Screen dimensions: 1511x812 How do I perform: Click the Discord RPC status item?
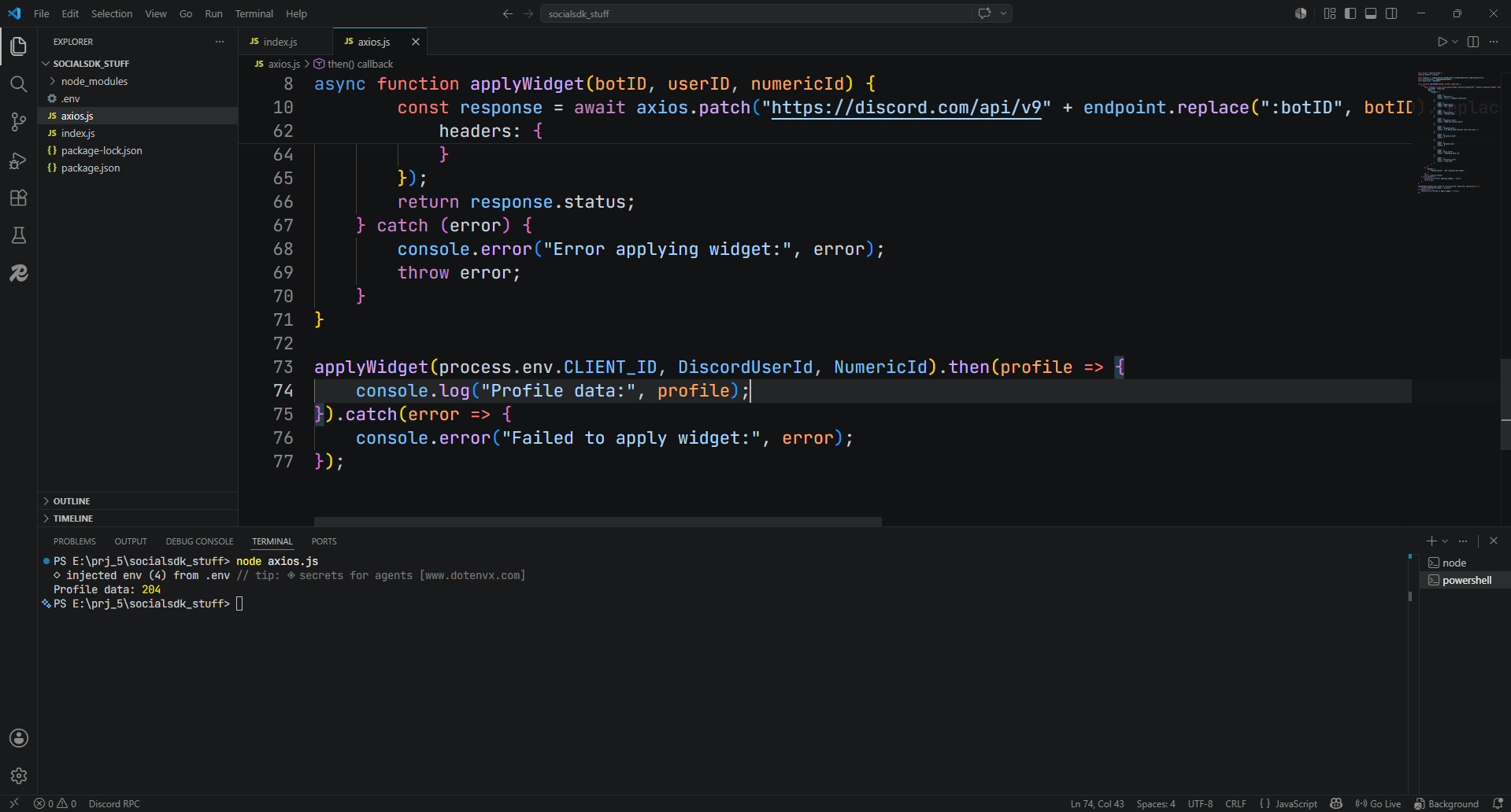coord(114,803)
